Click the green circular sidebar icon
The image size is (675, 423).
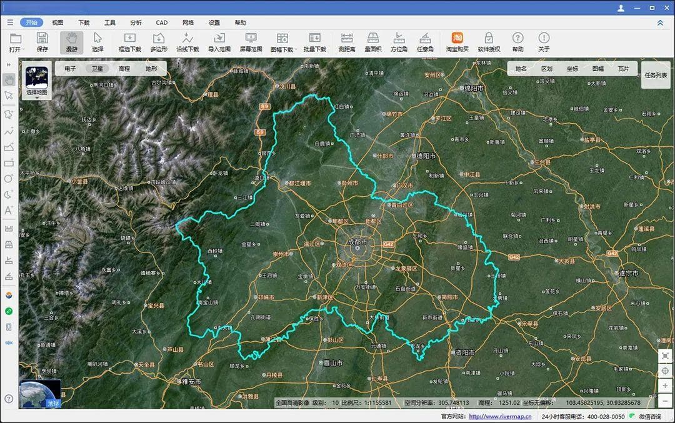(x=9, y=311)
